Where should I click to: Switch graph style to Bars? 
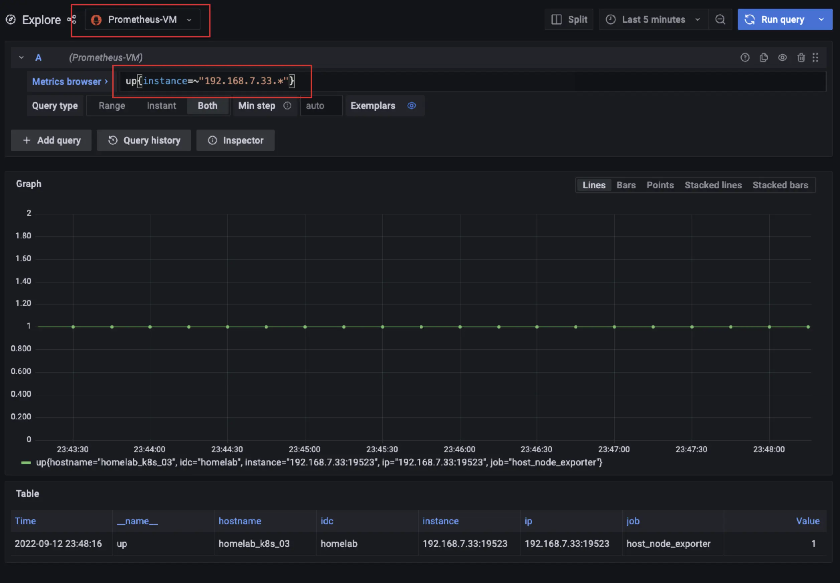point(626,185)
